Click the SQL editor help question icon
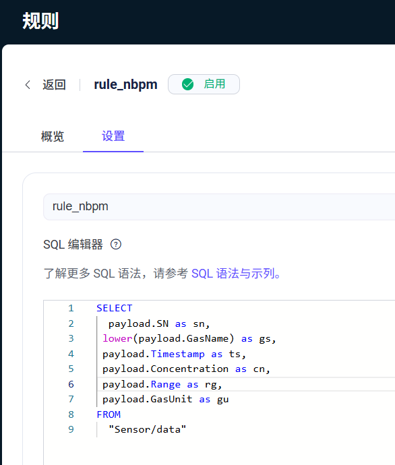The width and height of the screenshot is (395, 465). point(116,245)
